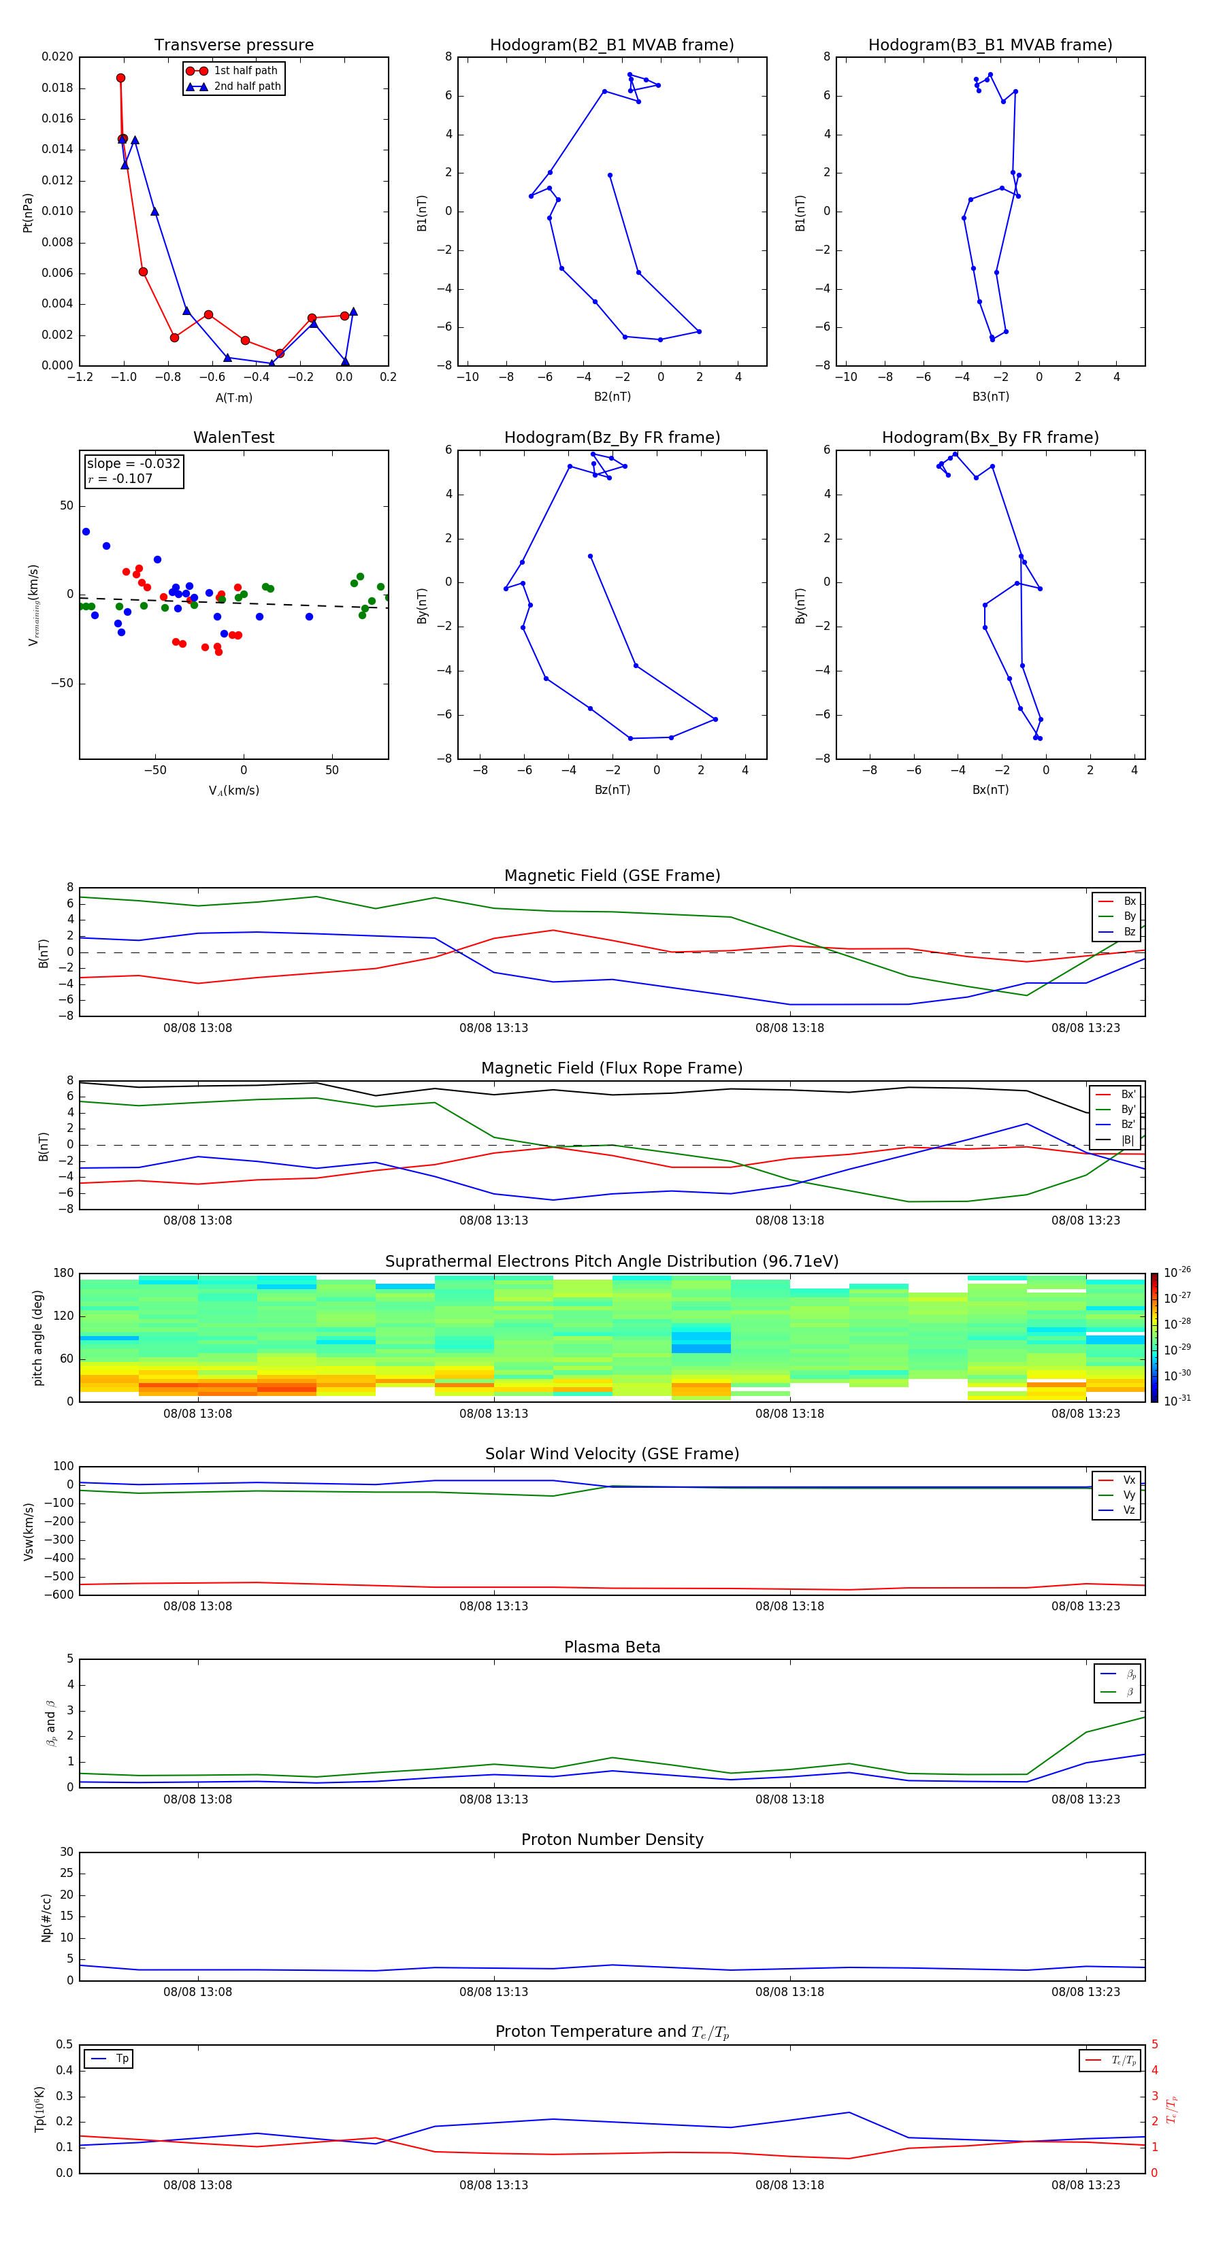Click the Proton Number Density title

[x=612, y=1840]
